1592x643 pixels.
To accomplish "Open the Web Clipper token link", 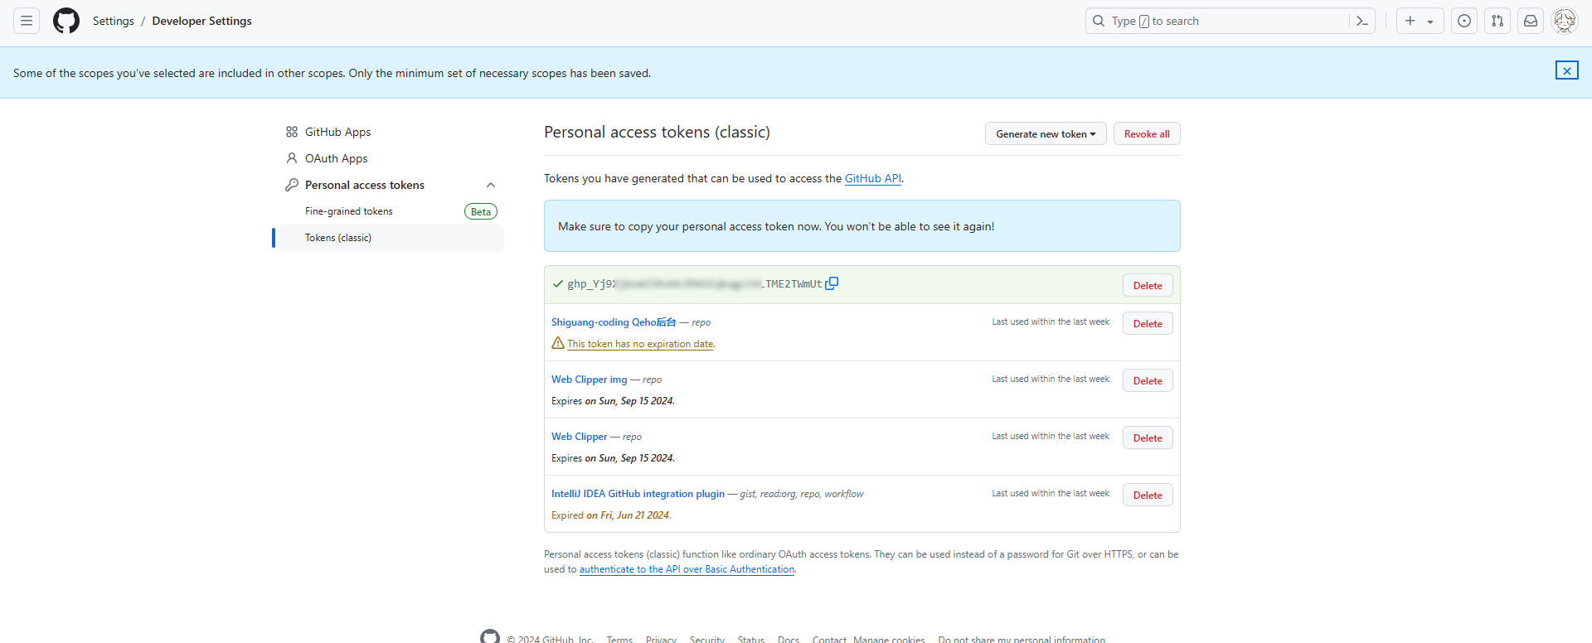I will coord(580,437).
